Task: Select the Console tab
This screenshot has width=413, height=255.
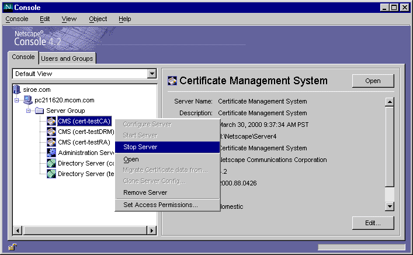Action: click(23, 57)
